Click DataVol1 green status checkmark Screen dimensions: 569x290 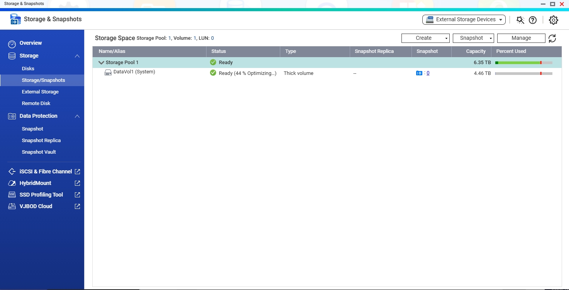pos(213,73)
